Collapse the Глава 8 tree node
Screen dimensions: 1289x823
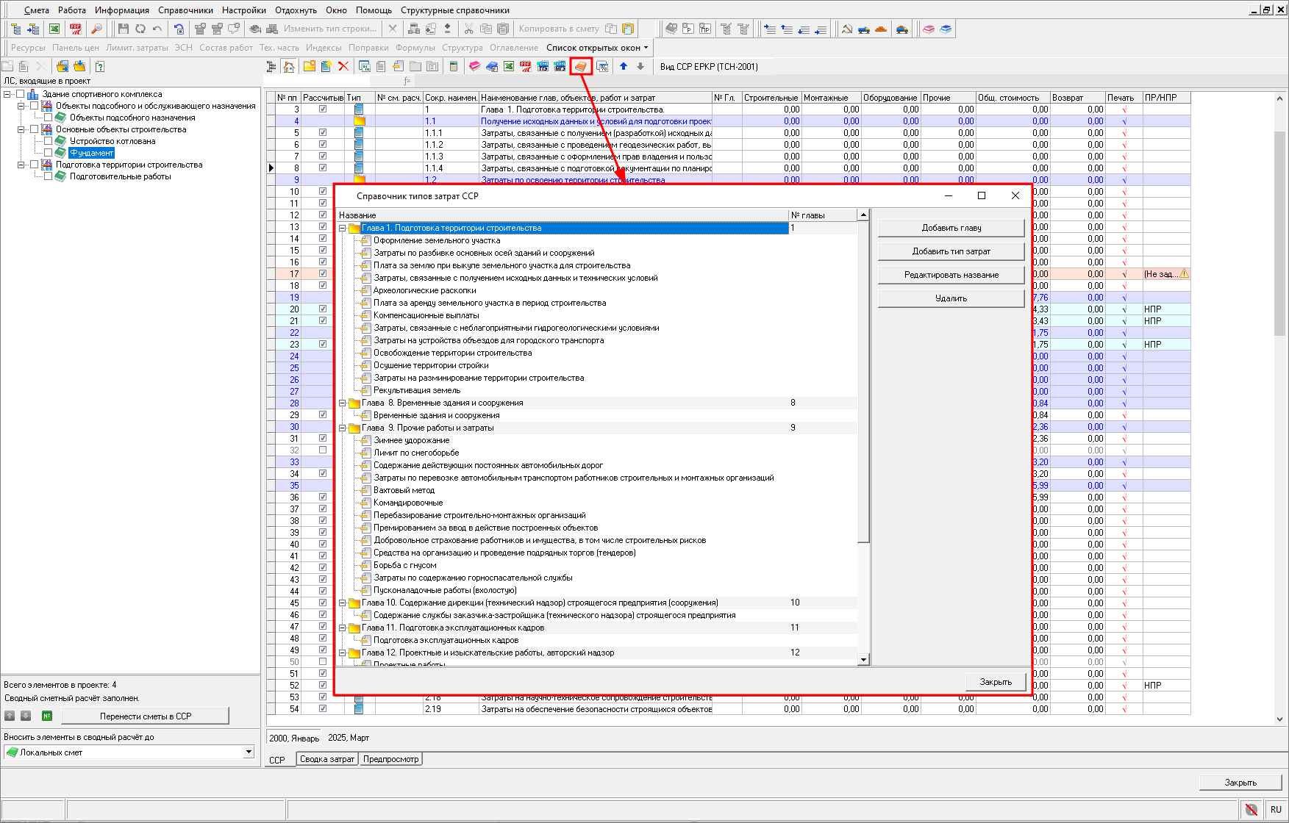pos(343,403)
